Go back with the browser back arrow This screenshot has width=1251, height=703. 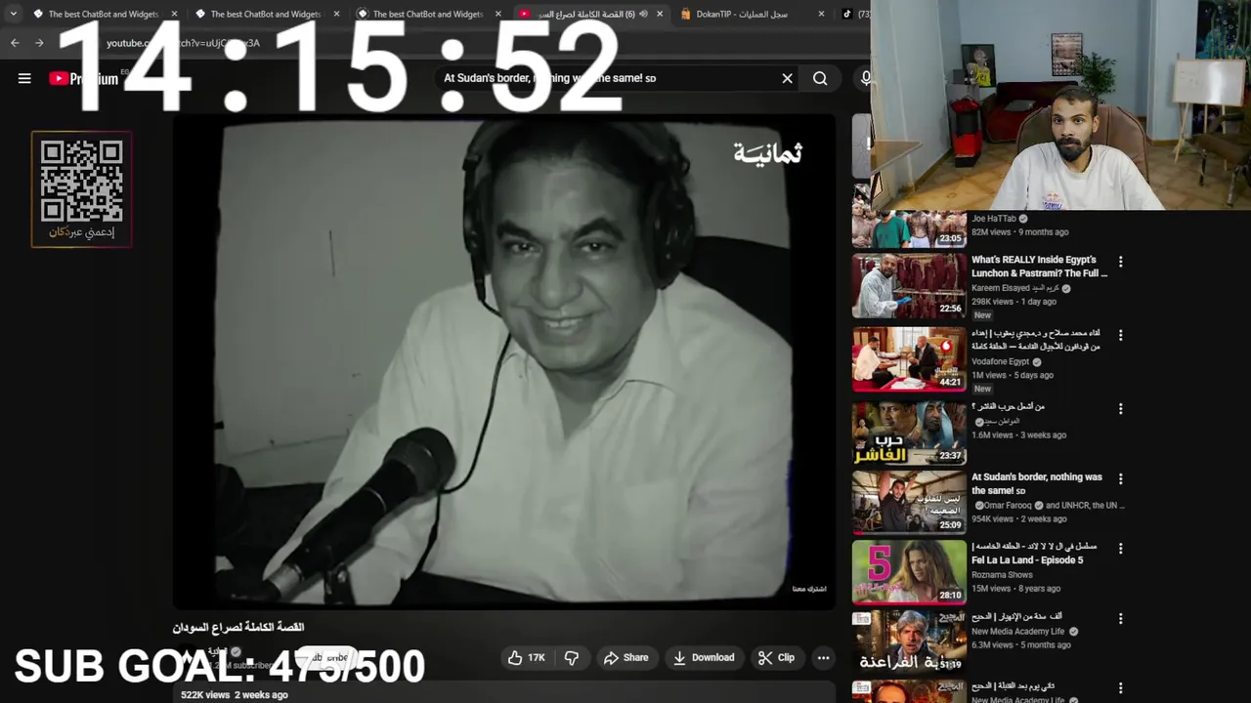(x=15, y=43)
